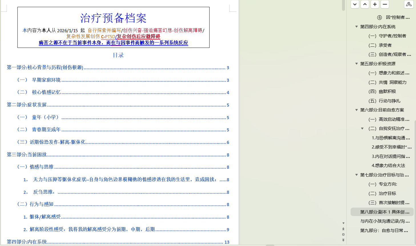Click the minus icon to remove a heading

pyautogui.click(x=385, y=4)
